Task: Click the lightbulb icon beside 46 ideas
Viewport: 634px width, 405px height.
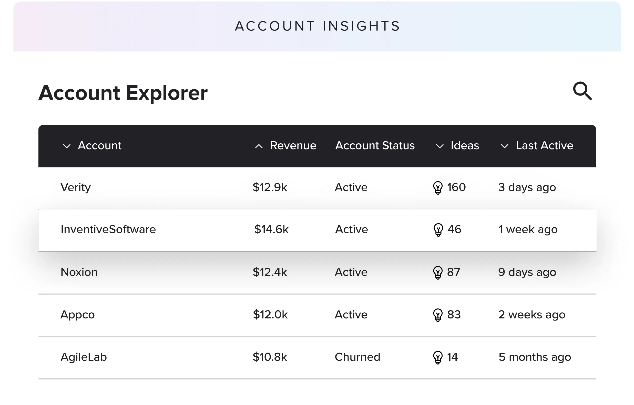Action: point(438,230)
